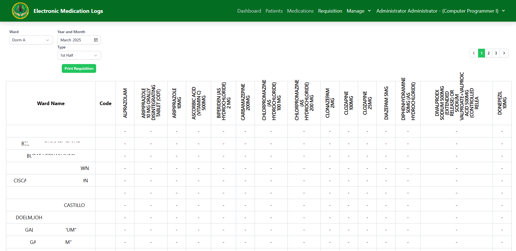516x251 pixels.
Task: Expand the Manage menu
Action: click(x=355, y=11)
